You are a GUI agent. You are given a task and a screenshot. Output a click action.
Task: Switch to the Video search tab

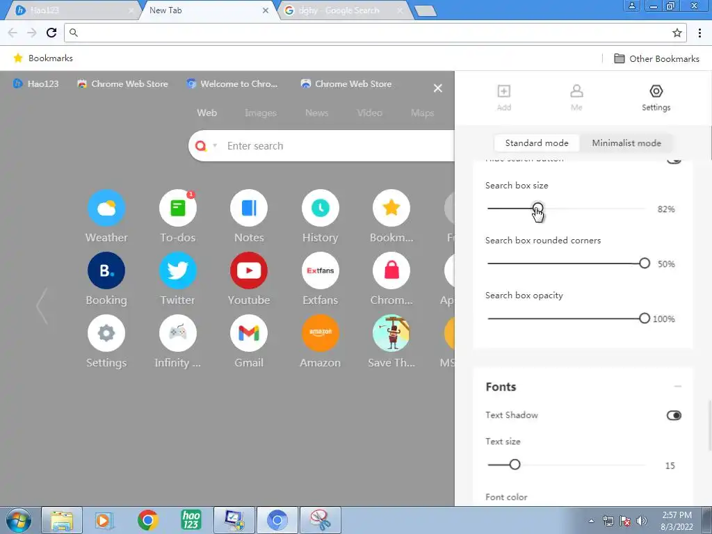click(x=369, y=113)
